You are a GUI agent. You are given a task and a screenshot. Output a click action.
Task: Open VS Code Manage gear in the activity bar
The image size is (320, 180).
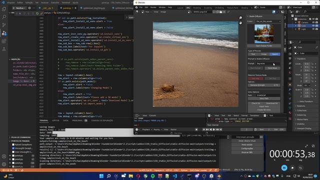[4, 164]
